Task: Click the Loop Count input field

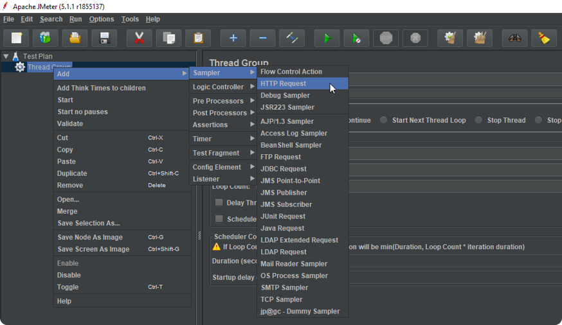Action: pyautogui.click(x=455, y=186)
